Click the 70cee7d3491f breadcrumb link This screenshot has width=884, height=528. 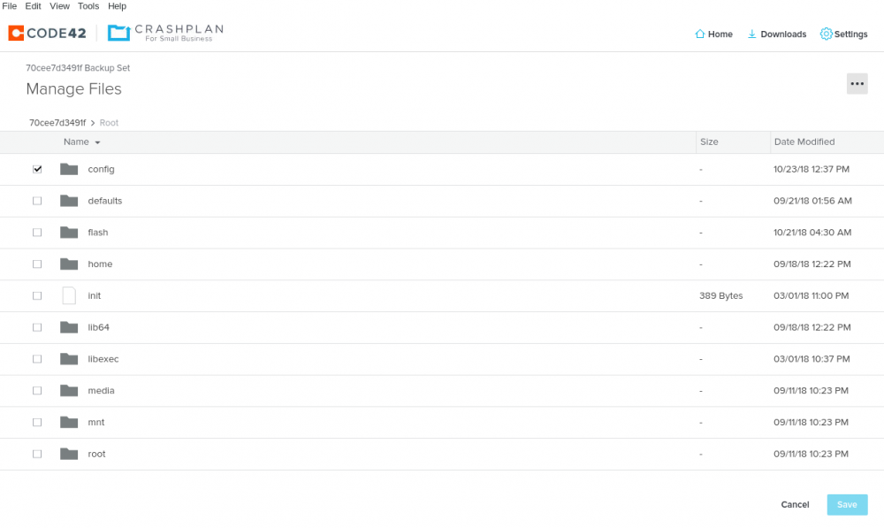tap(57, 123)
